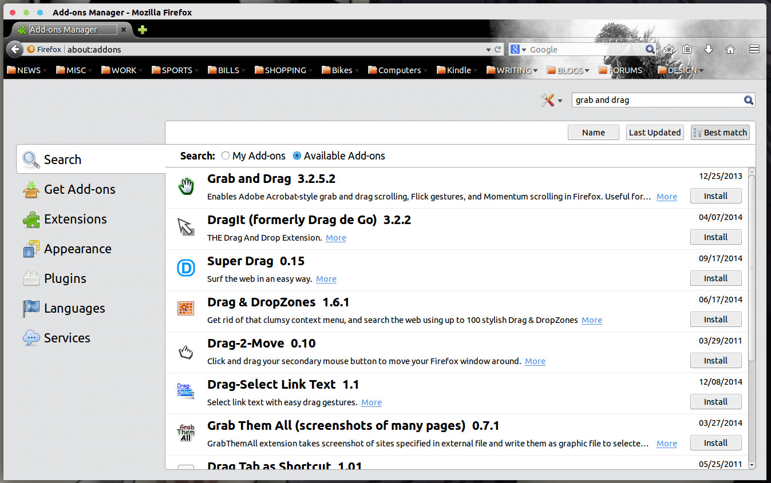This screenshot has height=483, width=771.
Task: Go to home page icon
Action: (x=730, y=50)
